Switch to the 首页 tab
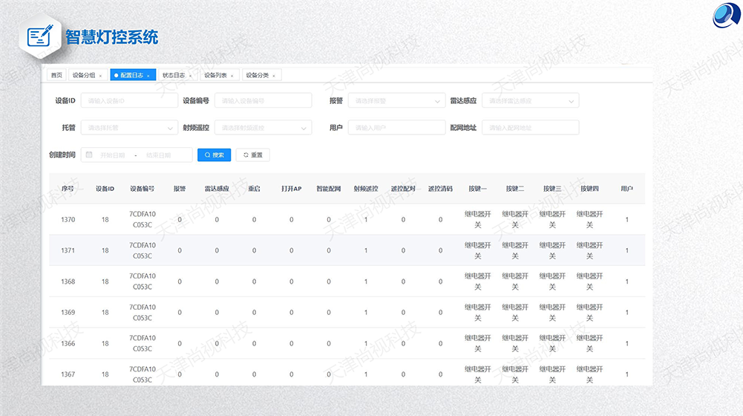This screenshot has width=743, height=416. click(x=56, y=75)
